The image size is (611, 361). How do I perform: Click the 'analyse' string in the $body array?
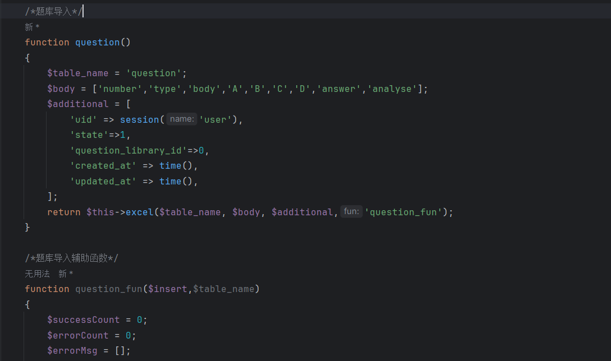(x=394, y=89)
